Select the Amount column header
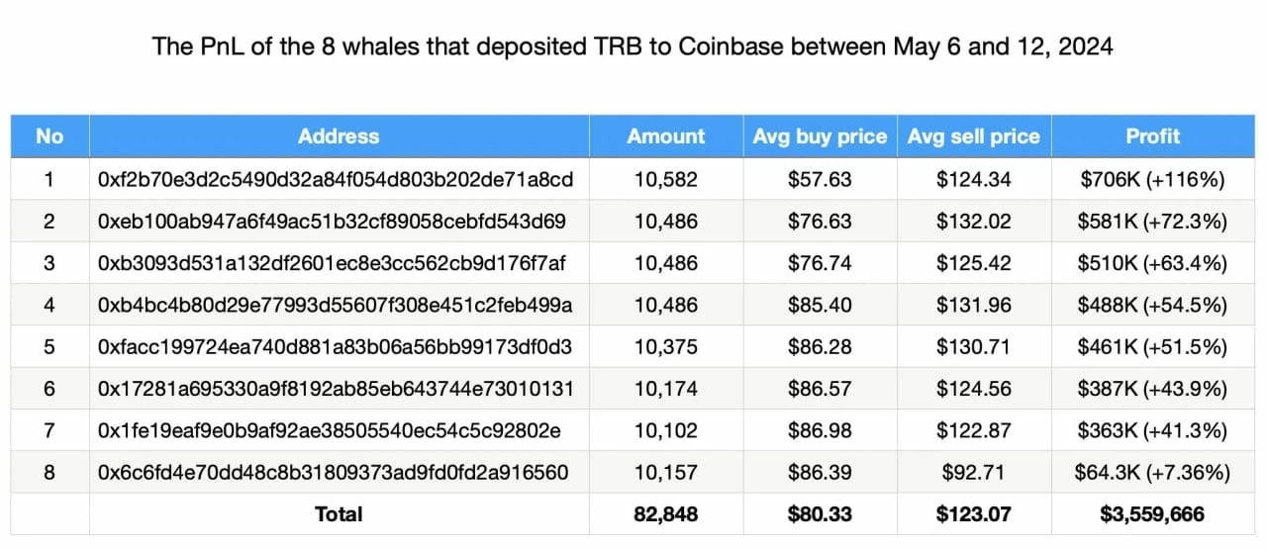The height and width of the screenshot is (549, 1267). coord(666,137)
